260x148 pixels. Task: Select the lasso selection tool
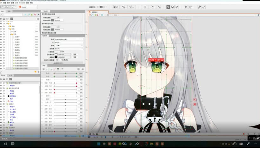click(173, 7)
